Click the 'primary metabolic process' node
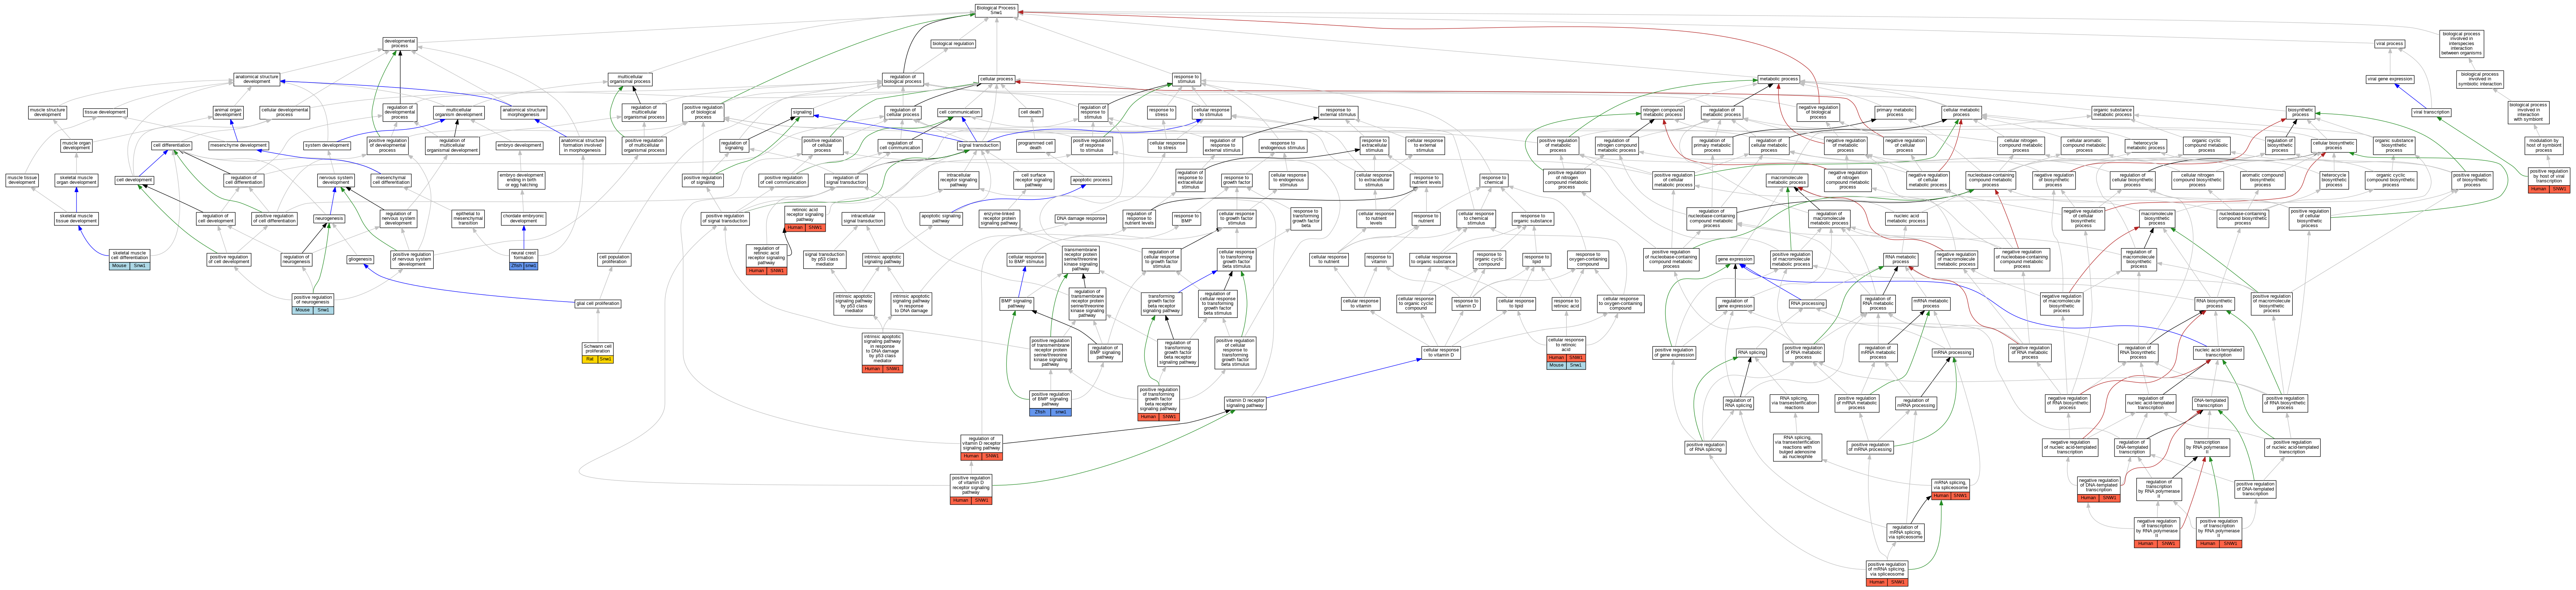This screenshot has height=590, width=2576. [x=1895, y=113]
